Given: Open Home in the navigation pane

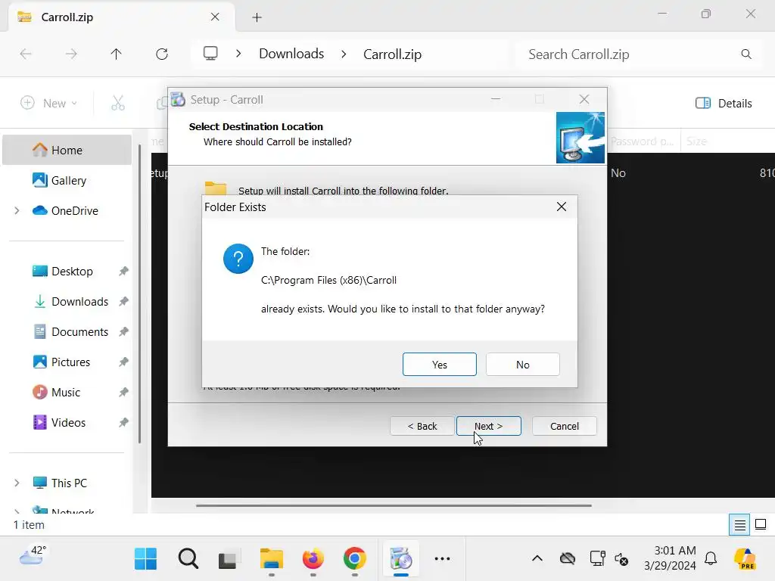Looking at the screenshot, I should [67, 150].
